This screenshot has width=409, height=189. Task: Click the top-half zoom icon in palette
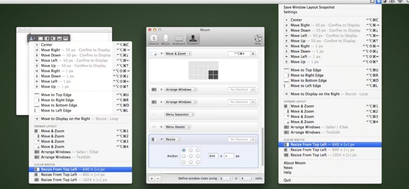coord(59,39)
